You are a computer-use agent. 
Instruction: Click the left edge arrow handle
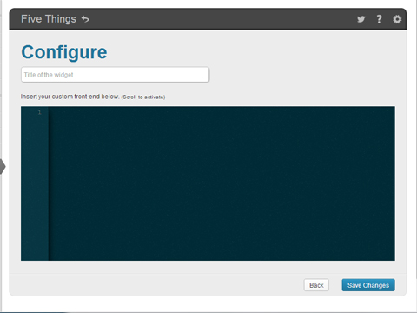click(3, 166)
